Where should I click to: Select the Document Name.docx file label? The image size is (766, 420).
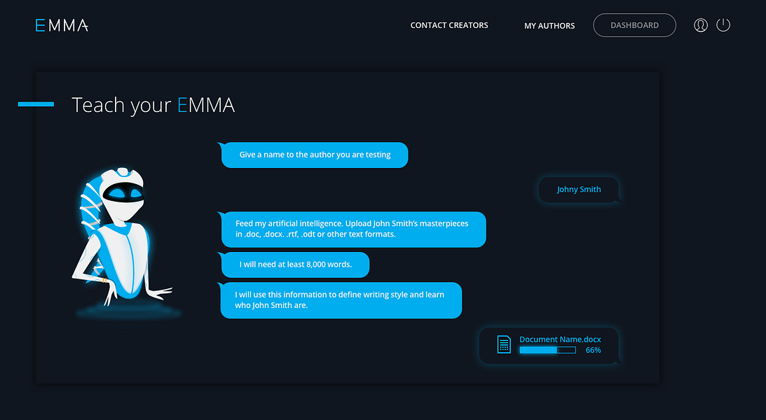point(560,339)
